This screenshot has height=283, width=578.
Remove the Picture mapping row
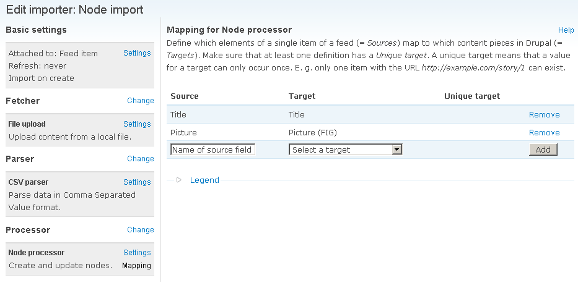click(x=544, y=133)
